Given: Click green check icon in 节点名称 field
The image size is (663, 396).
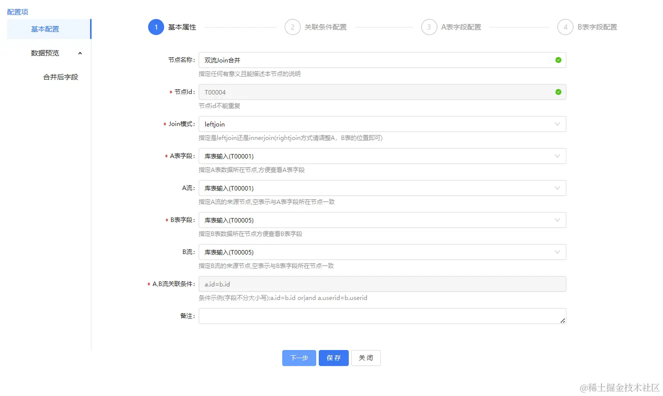Looking at the screenshot, I should tap(558, 60).
